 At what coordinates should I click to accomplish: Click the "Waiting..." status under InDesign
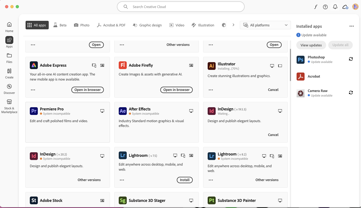click(223, 114)
